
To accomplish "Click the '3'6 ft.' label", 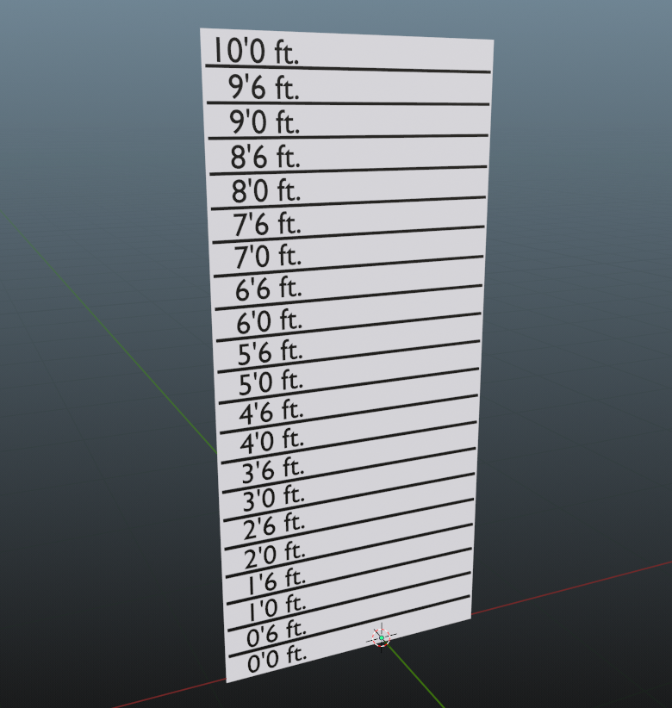I will click(273, 469).
